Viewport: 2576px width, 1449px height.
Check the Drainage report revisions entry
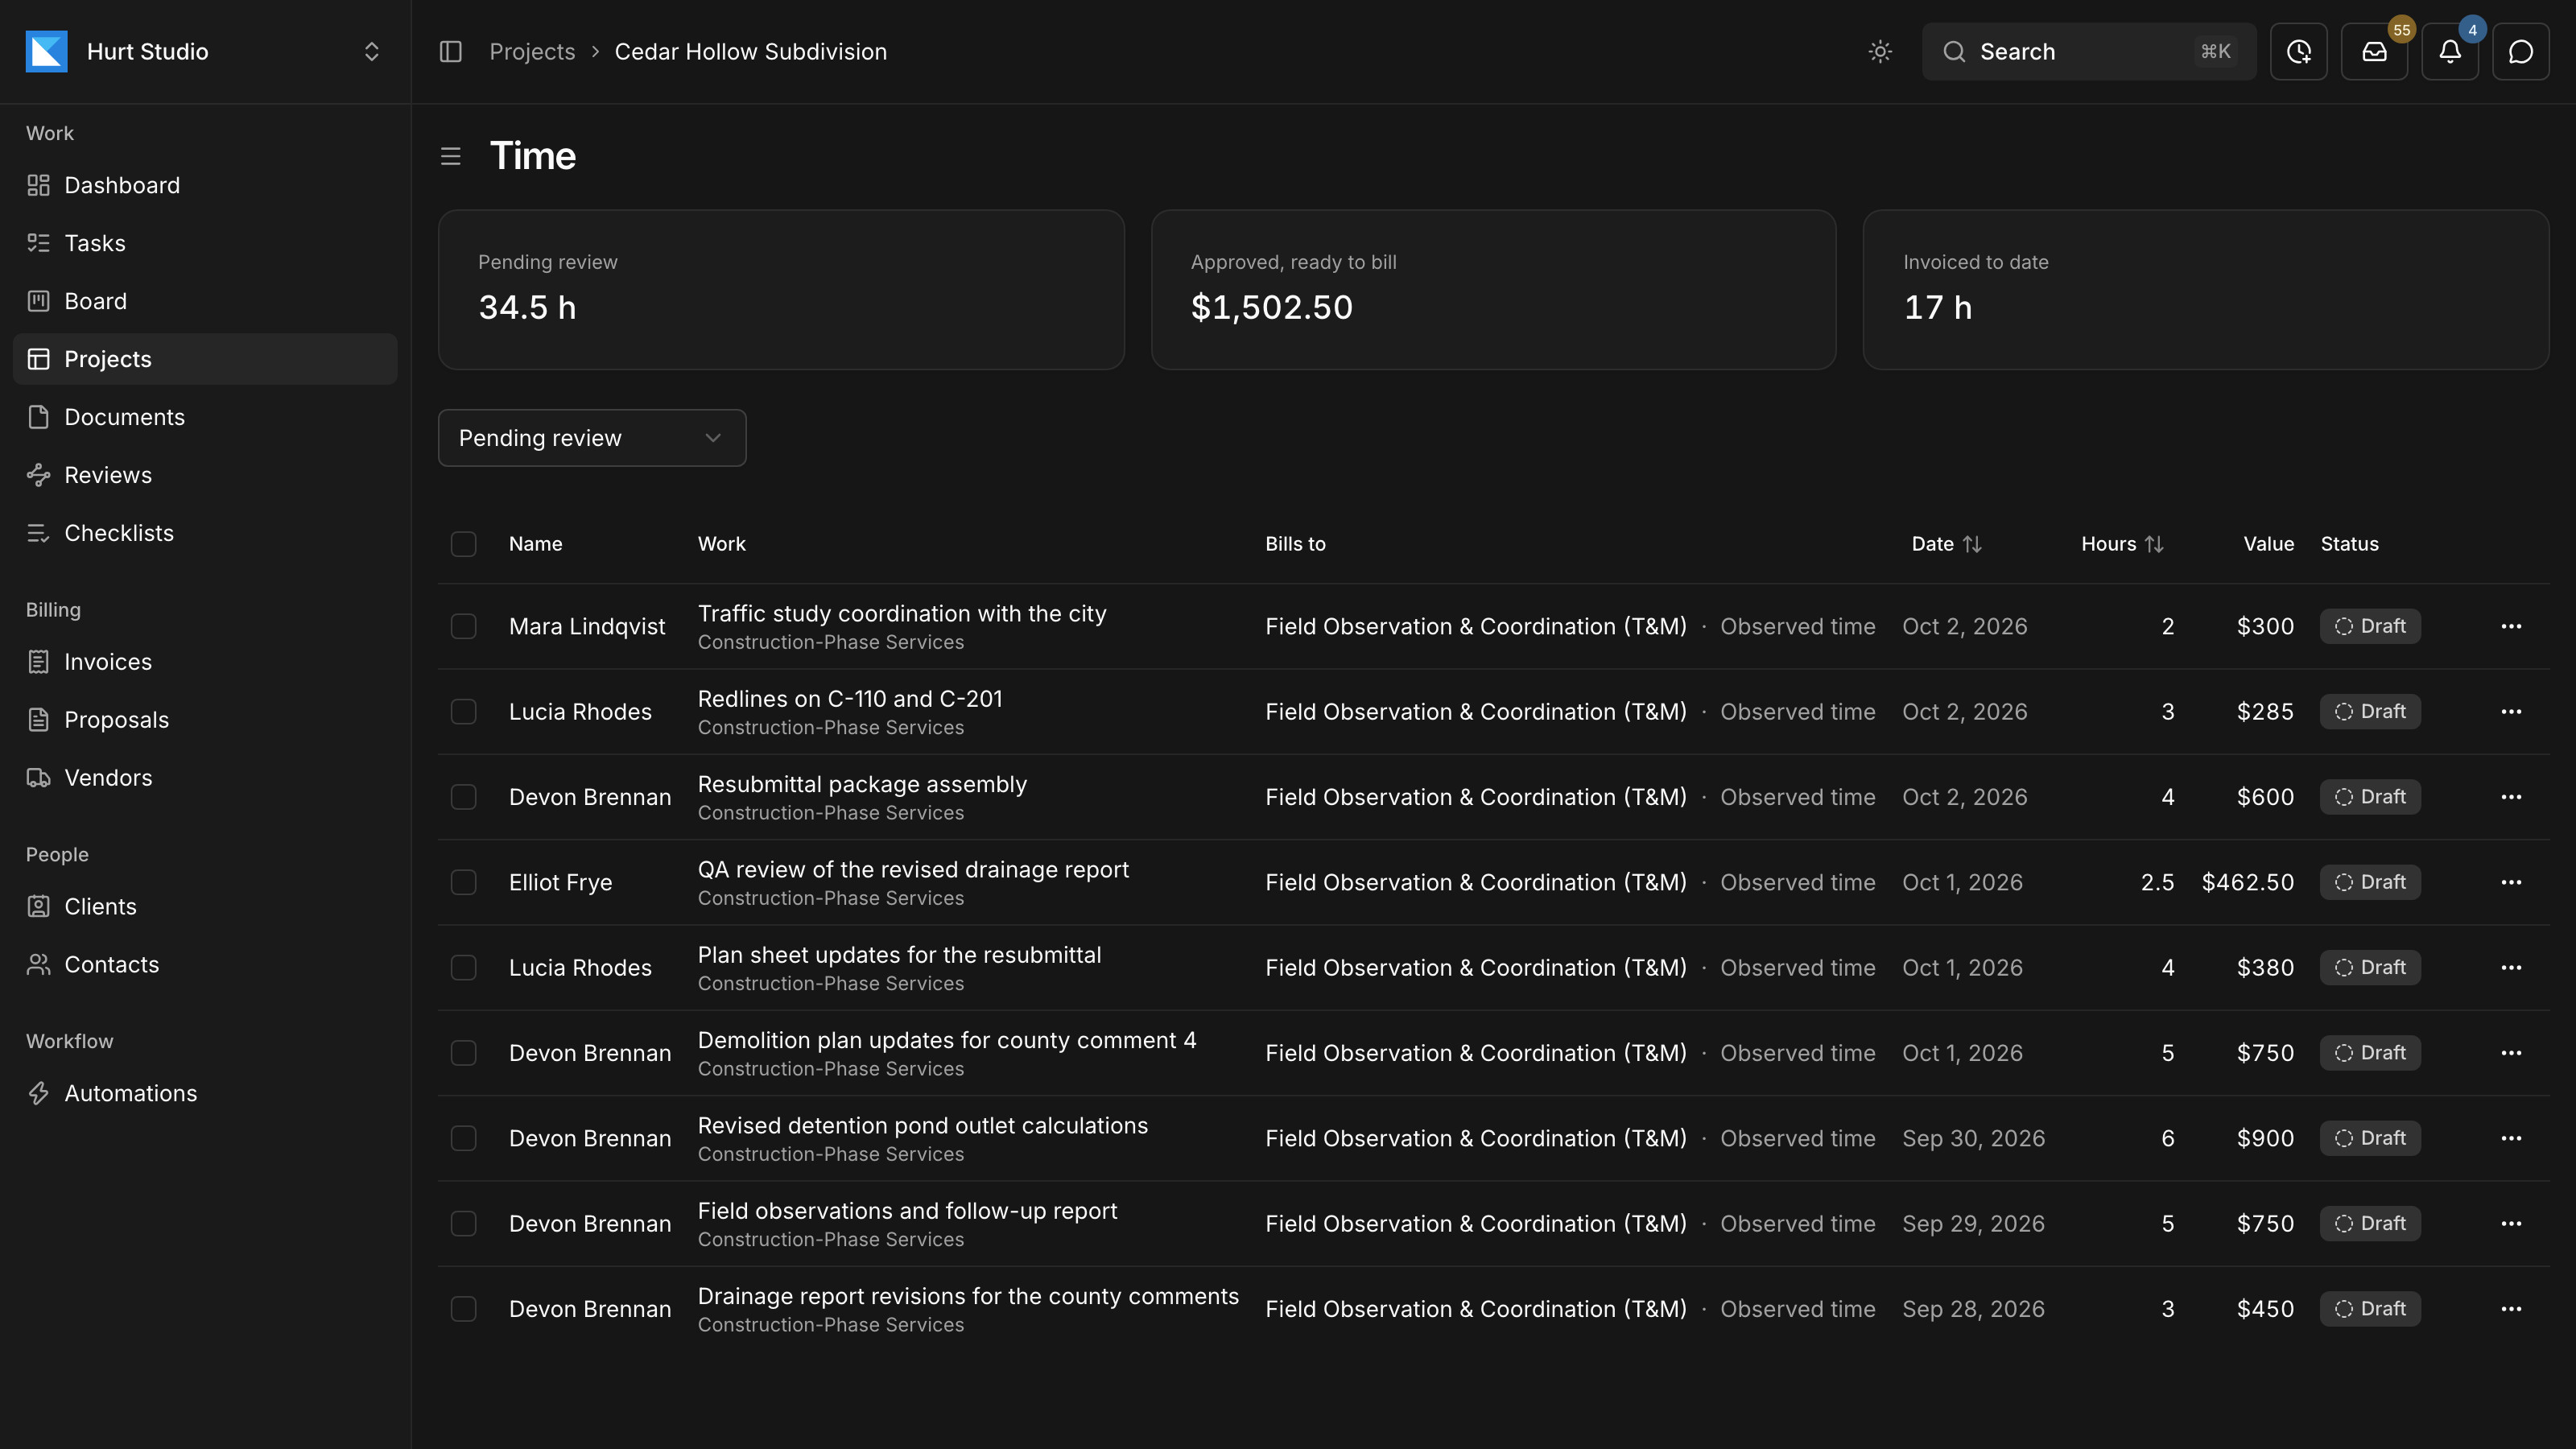coord(463,1309)
